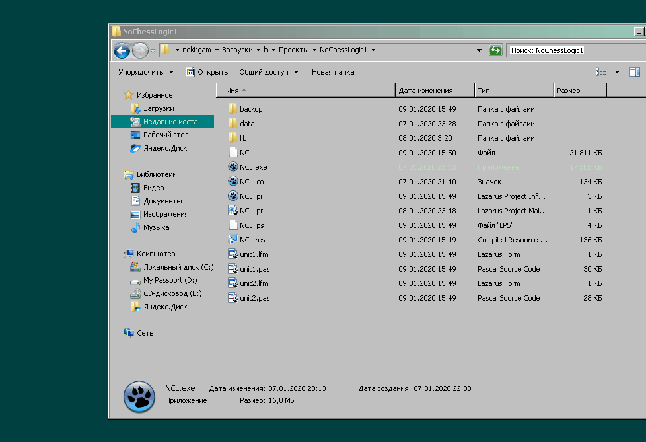Go to folder 'b' in the breadcrumb path
This screenshot has height=442, width=646.
pyautogui.click(x=266, y=50)
